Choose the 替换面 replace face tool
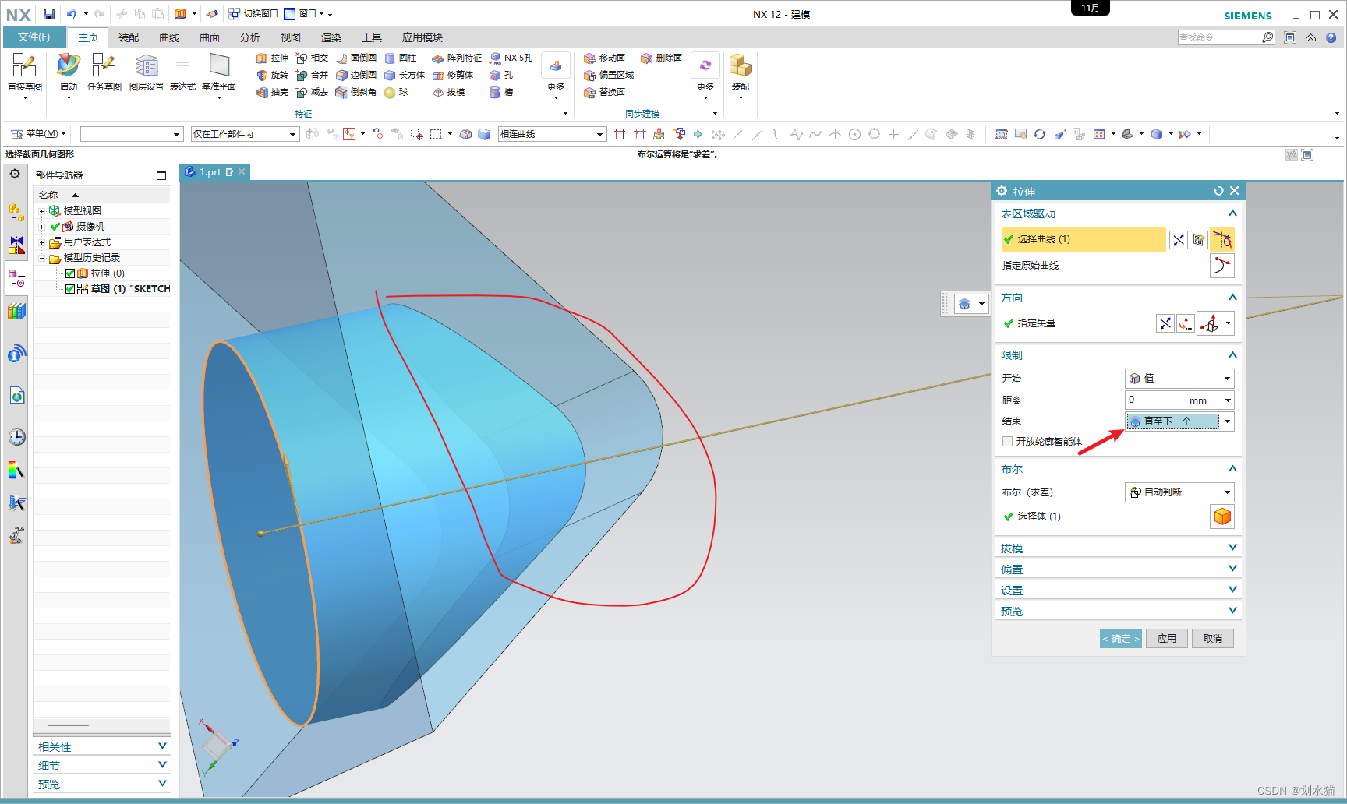This screenshot has height=804, width=1347. point(604,92)
